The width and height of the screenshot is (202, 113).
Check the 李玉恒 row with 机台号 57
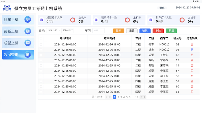pyautogui.click(x=41, y=71)
